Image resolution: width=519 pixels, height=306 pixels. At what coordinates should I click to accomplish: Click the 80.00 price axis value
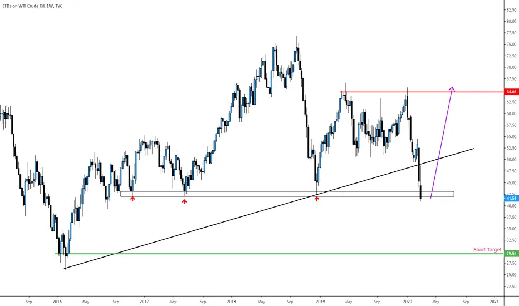[511, 22]
